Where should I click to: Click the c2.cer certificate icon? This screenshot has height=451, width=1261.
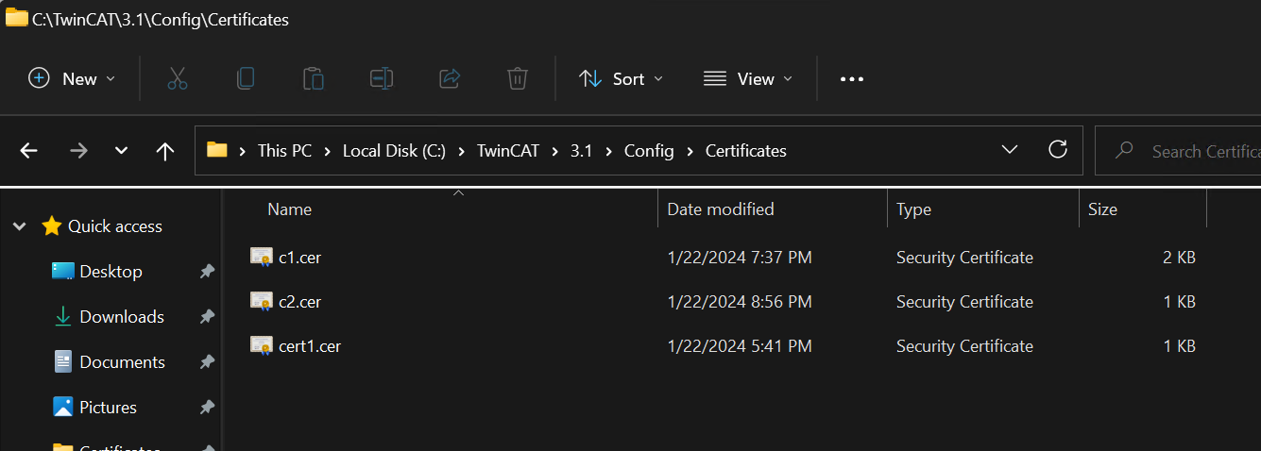point(262,301)
